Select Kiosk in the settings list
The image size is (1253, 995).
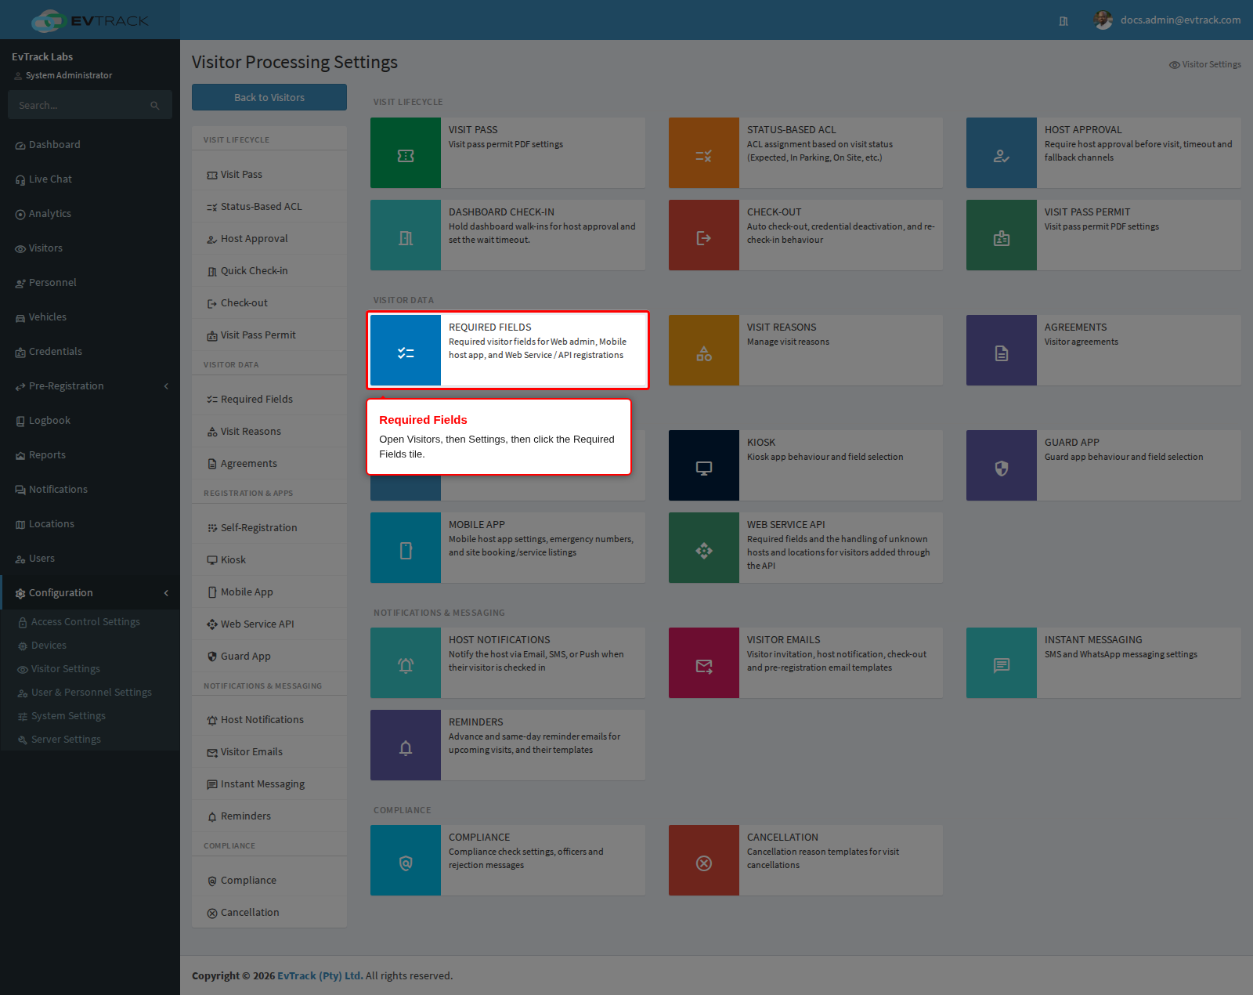[269, 560]
